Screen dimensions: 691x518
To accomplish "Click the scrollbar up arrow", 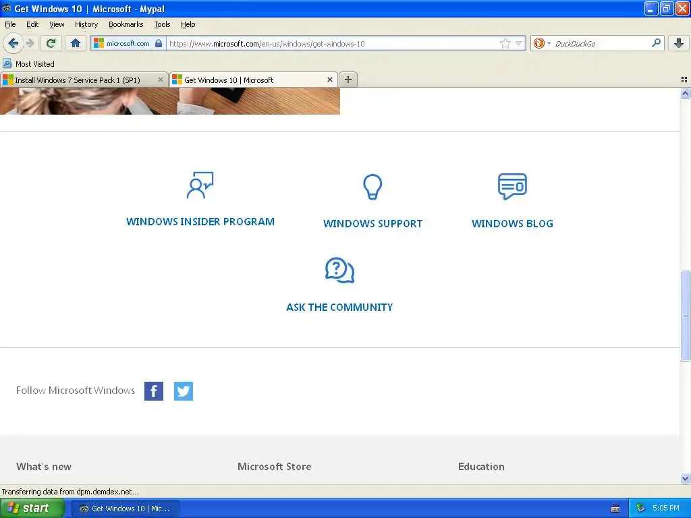I will (685, 93).
